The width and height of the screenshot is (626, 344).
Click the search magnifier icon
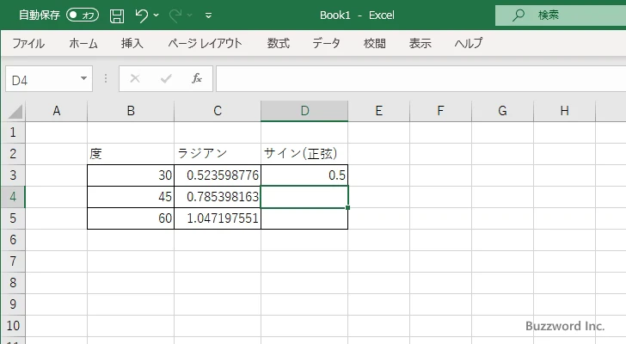click(519, 15)
